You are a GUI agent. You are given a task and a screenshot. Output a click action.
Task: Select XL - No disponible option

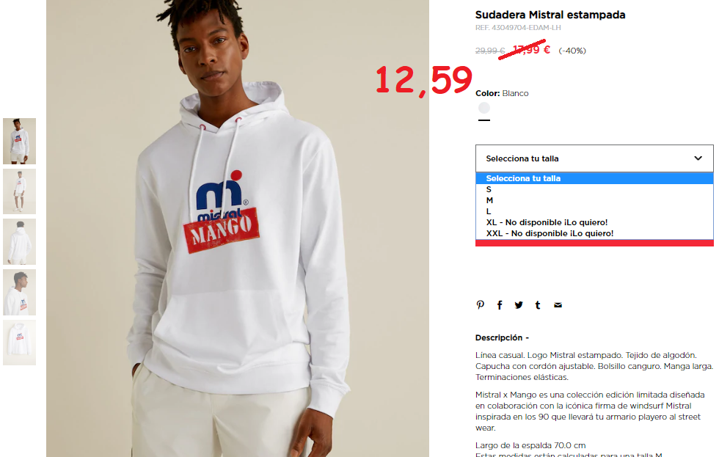594,222
